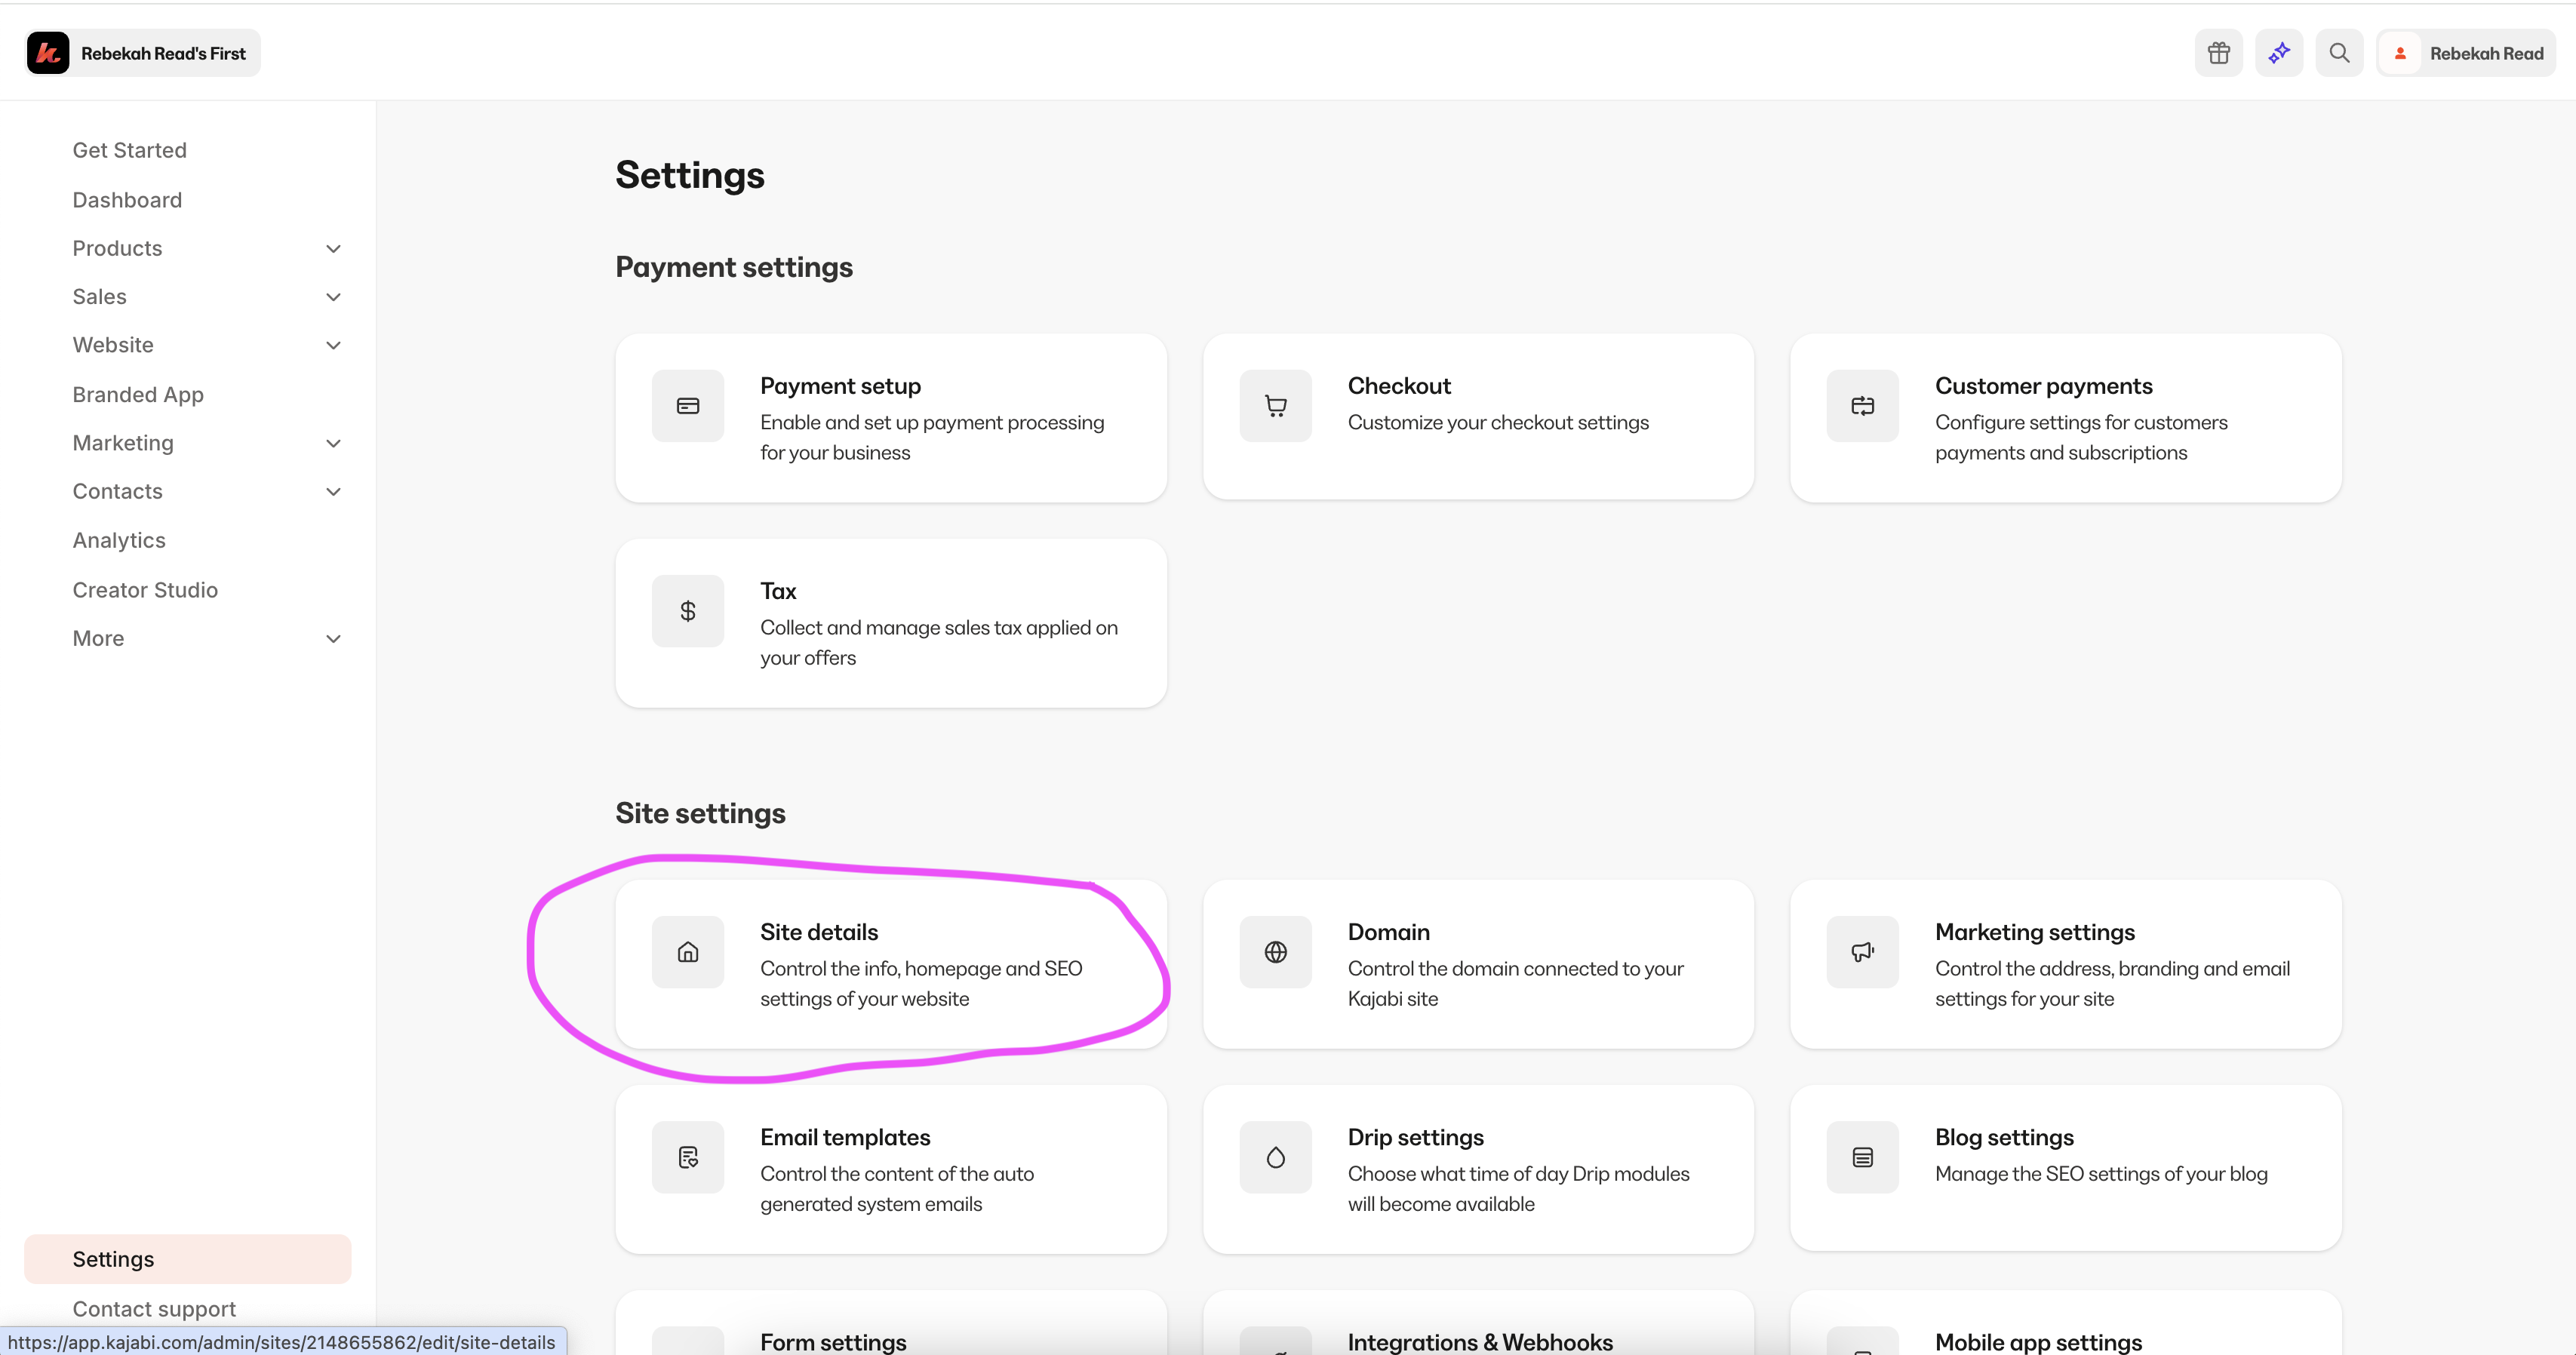Click the Rebekah Read's First site switcher
Screen dimensions: 2576x1355
(143, 53)
